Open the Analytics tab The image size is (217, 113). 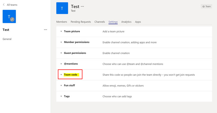[126, 22]
